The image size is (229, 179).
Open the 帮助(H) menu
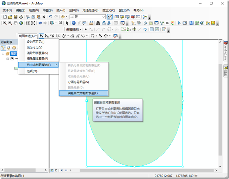click(138, 10)
